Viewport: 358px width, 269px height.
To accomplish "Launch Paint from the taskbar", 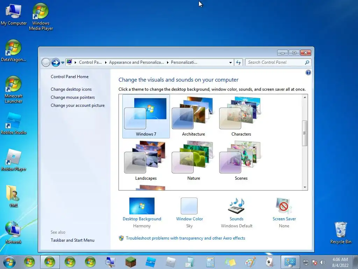I will (250, 262).
